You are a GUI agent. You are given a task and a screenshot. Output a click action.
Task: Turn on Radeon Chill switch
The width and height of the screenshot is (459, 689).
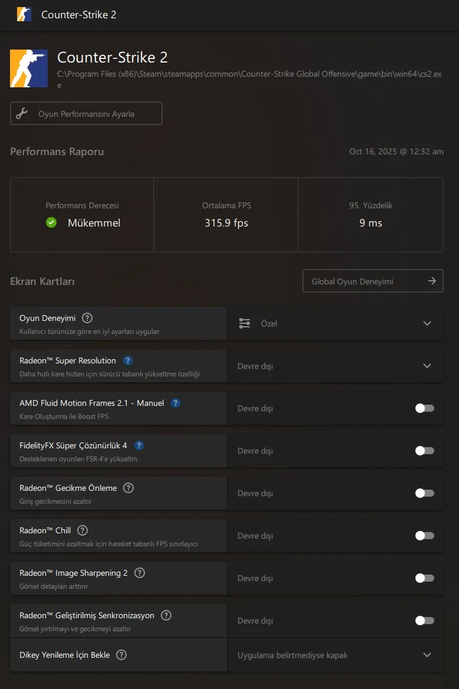tap(424, 536)
